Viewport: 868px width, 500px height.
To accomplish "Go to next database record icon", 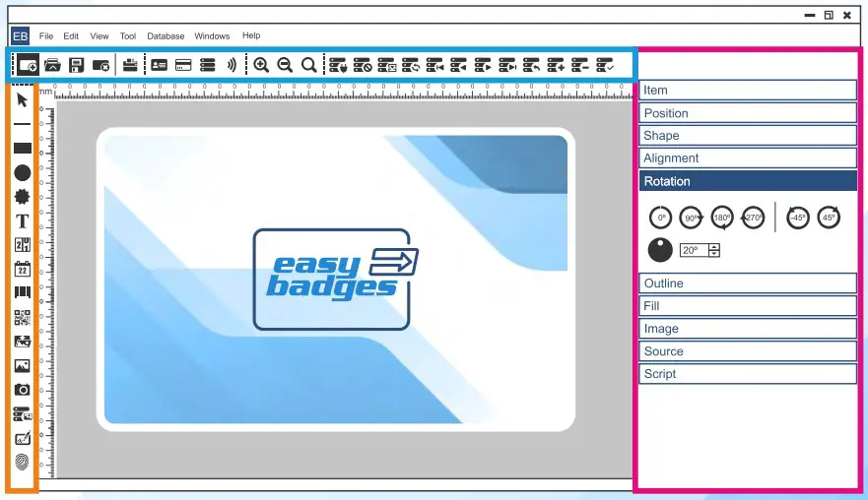I will pos(483,65).
